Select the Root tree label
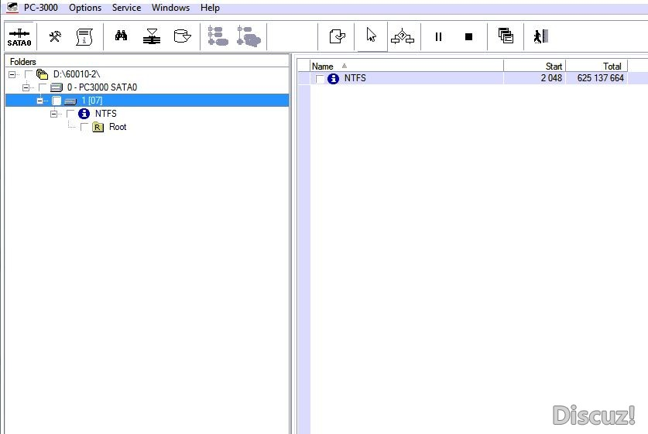The width and height of the screenshot is (648, 434). tap(118, 127)
